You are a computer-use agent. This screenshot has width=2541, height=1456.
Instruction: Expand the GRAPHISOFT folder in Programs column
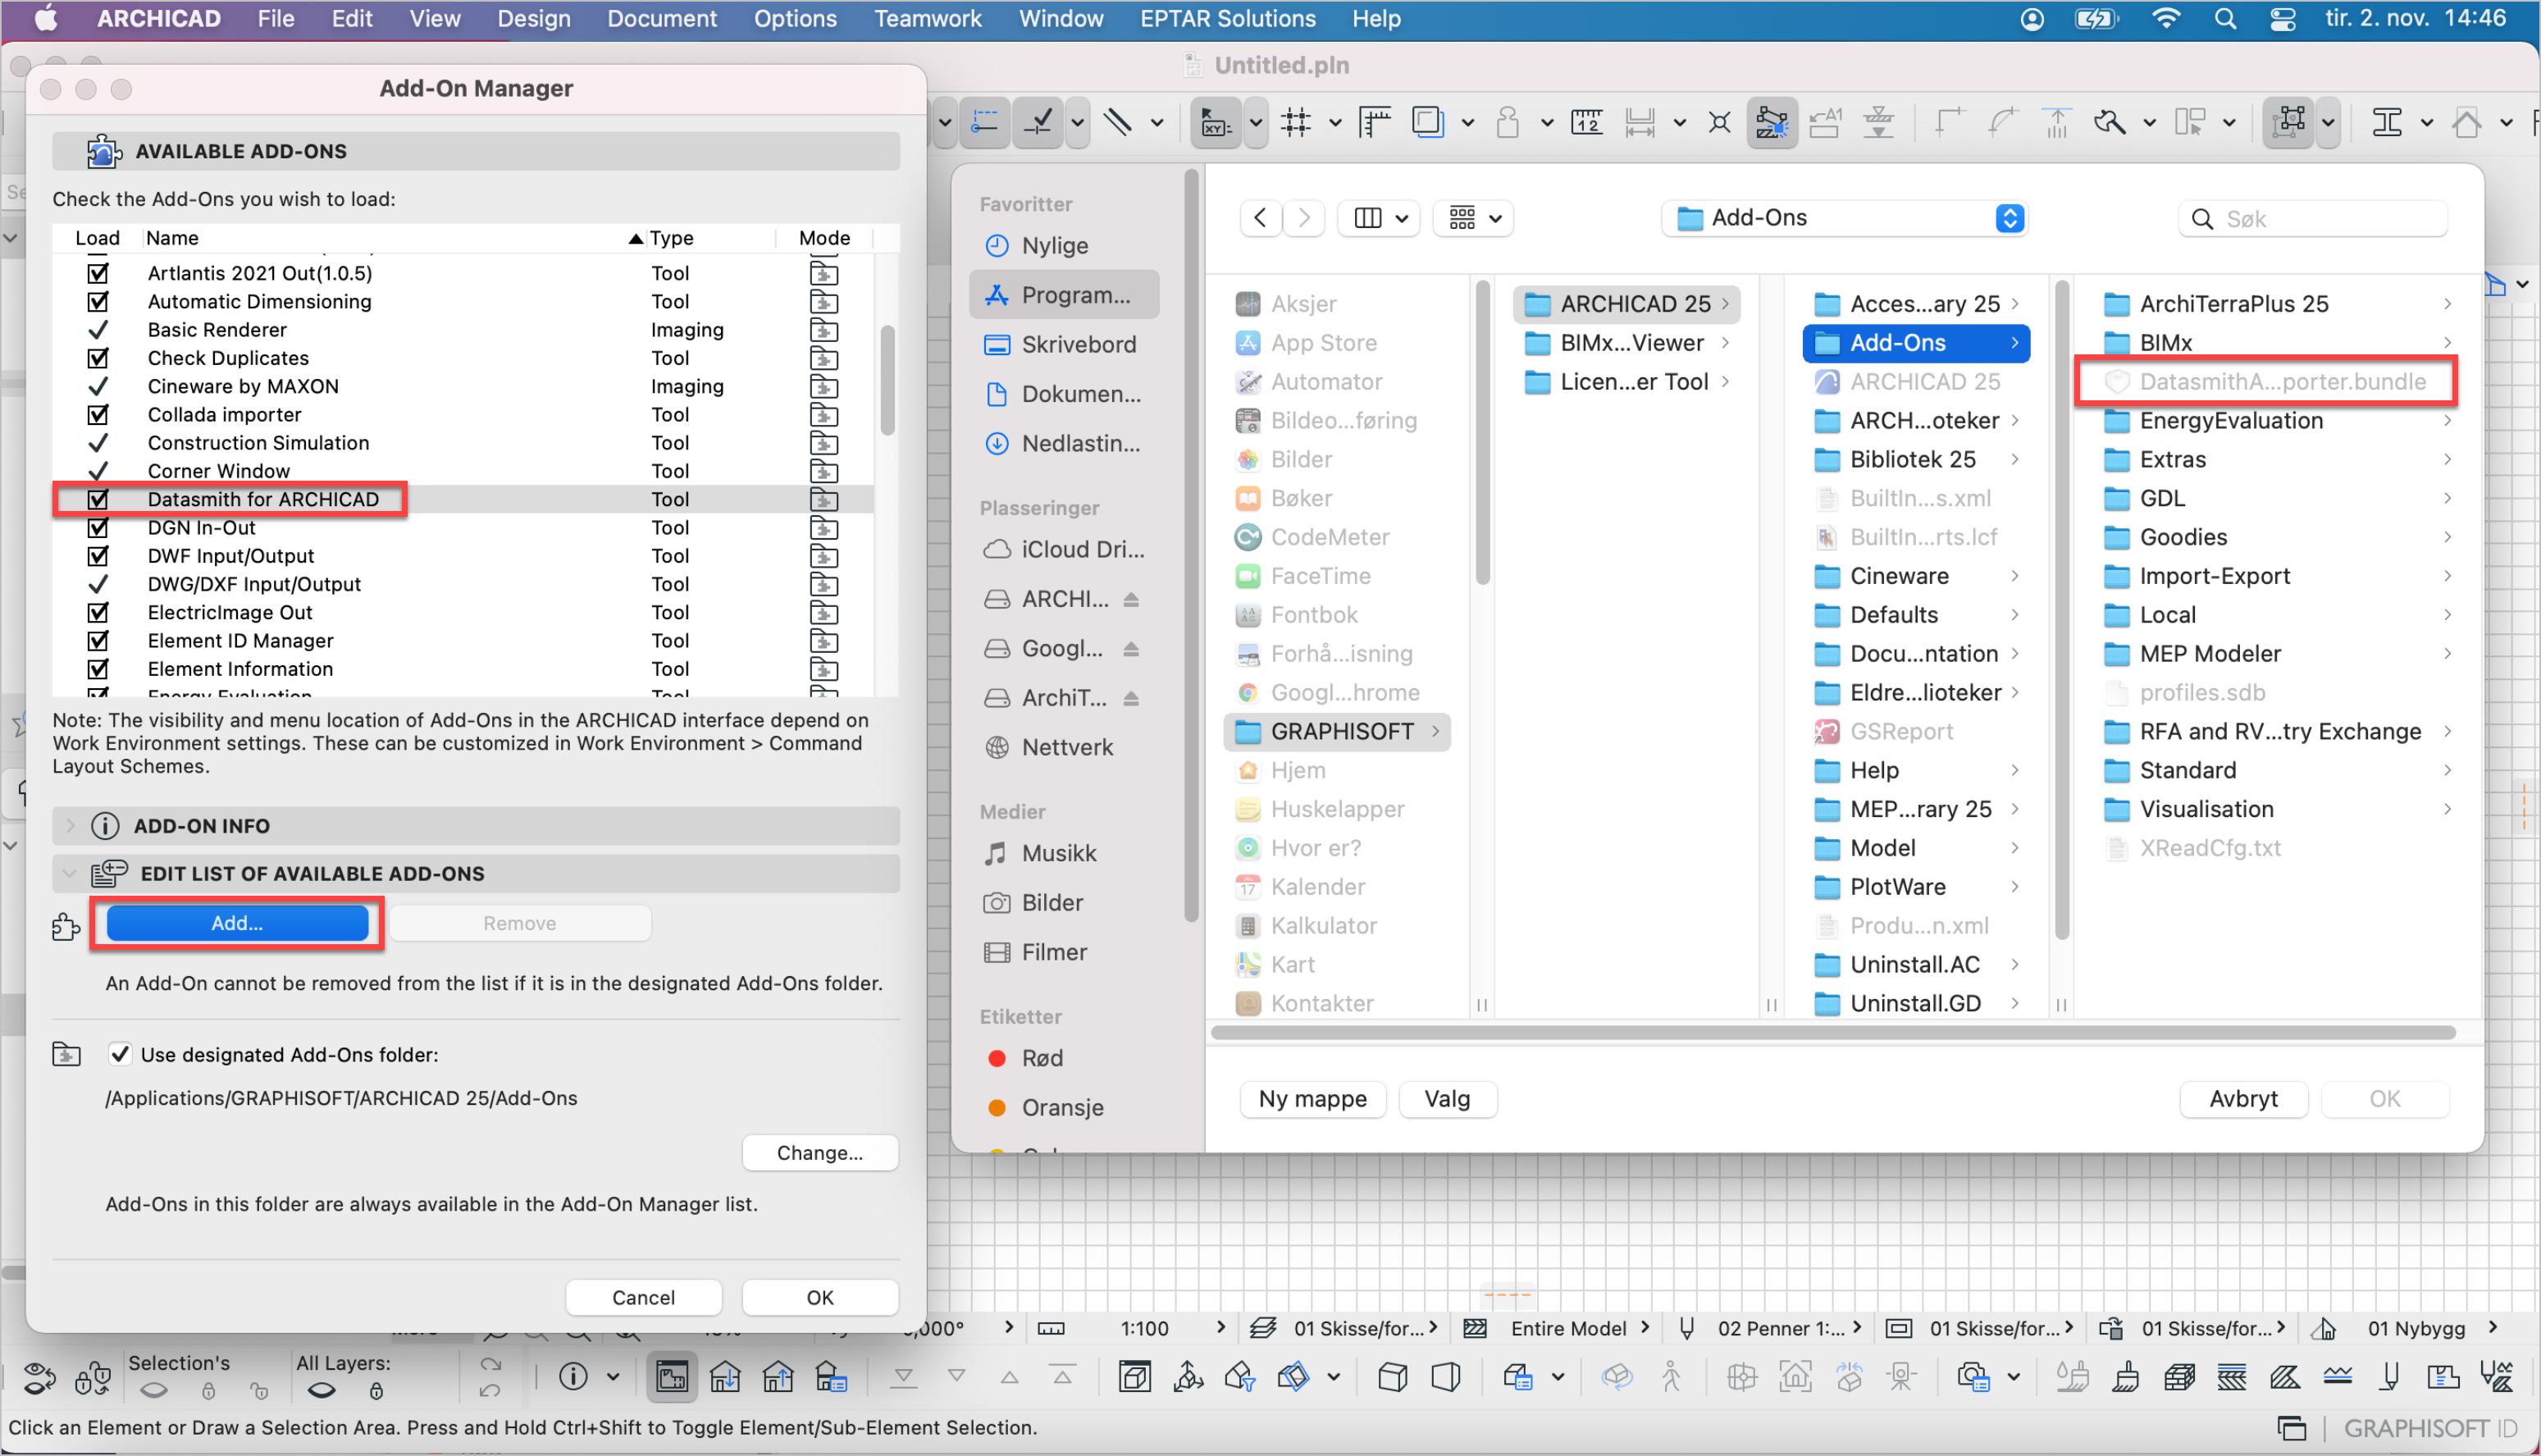point(1435,731)
